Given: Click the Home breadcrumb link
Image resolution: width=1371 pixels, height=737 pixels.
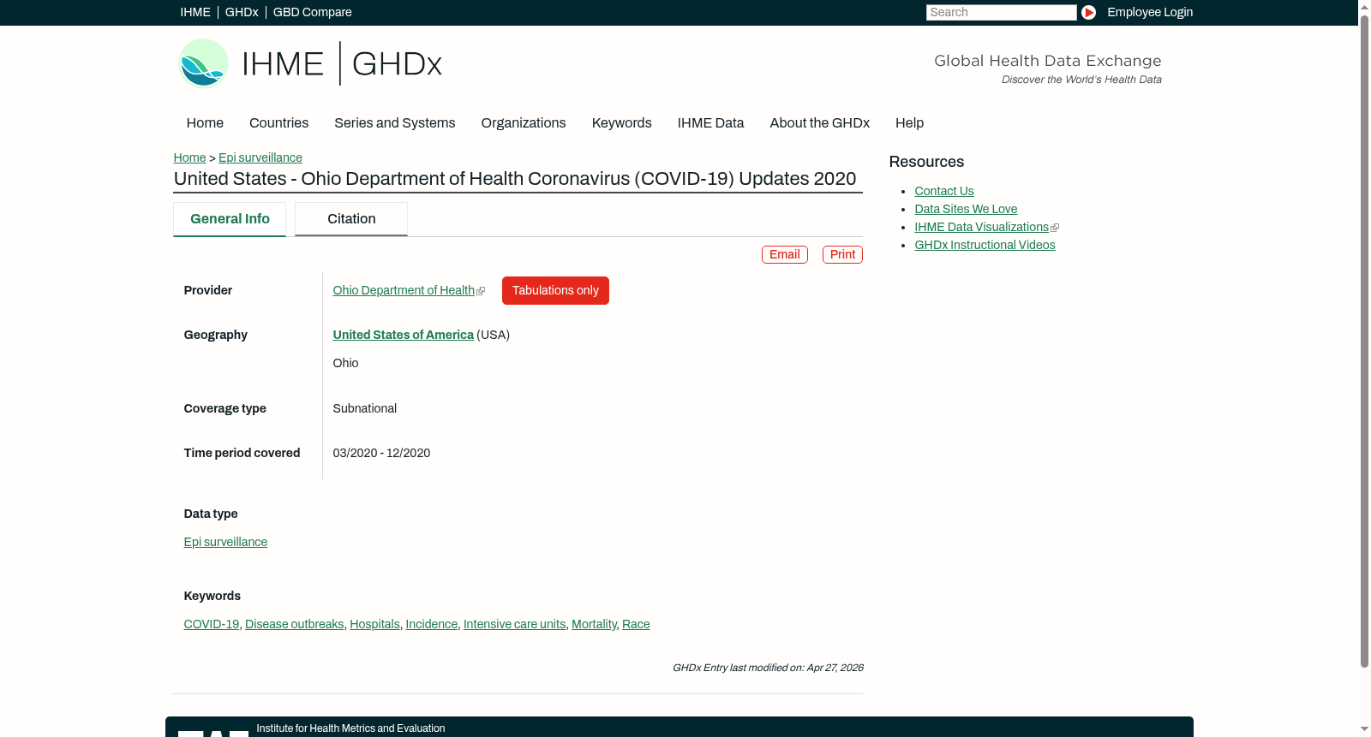Looking at the screenshot, I should [189, 158].
